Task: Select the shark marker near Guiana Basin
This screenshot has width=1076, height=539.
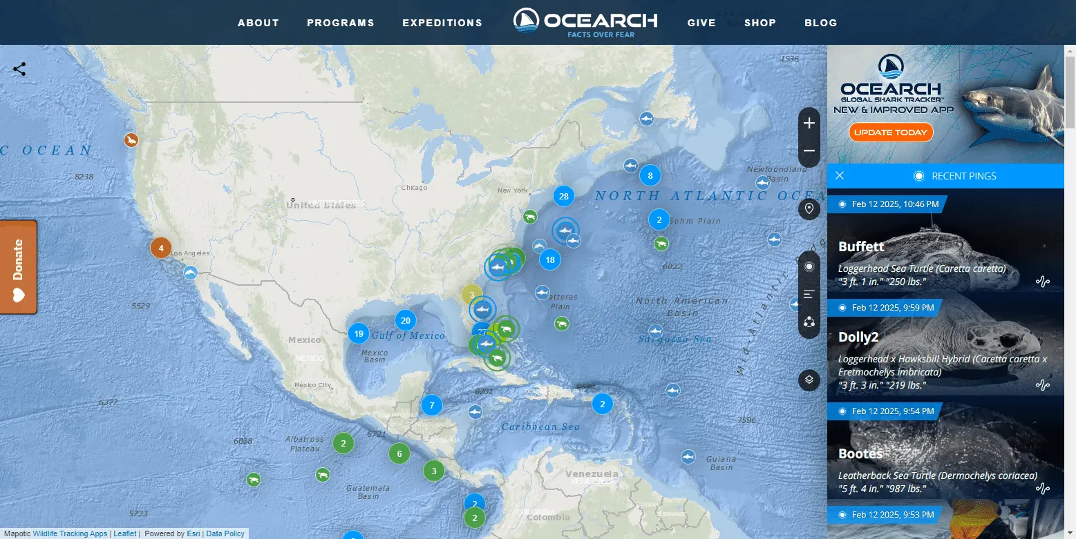Action: (688, 457)
